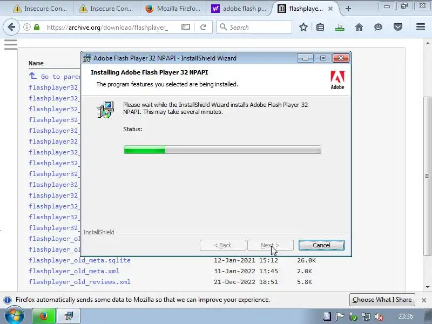Reload the page with refresh icon
This screenshot has height=324, width=432.
pyautogui.click(x=204, y=27)
